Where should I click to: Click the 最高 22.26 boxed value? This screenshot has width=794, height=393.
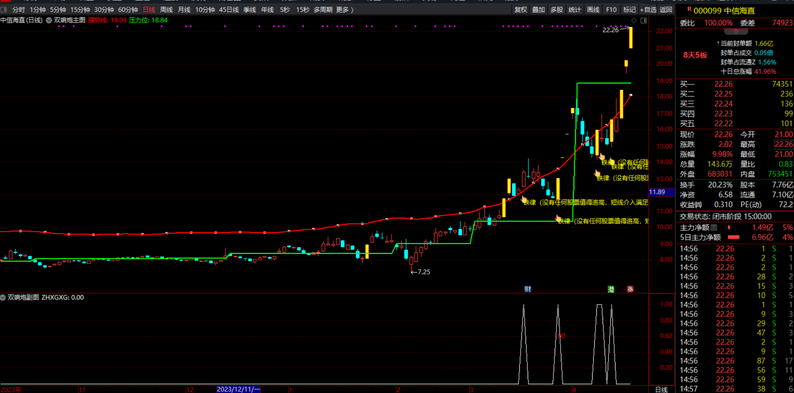(784, 144)
